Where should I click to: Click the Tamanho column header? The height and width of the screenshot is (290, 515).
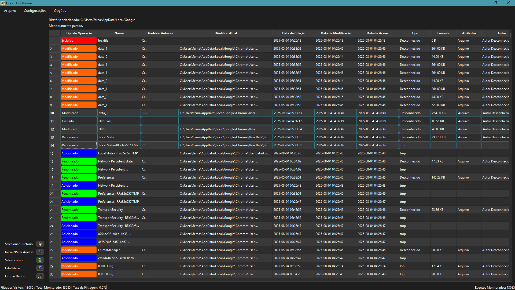coord(443,33)
